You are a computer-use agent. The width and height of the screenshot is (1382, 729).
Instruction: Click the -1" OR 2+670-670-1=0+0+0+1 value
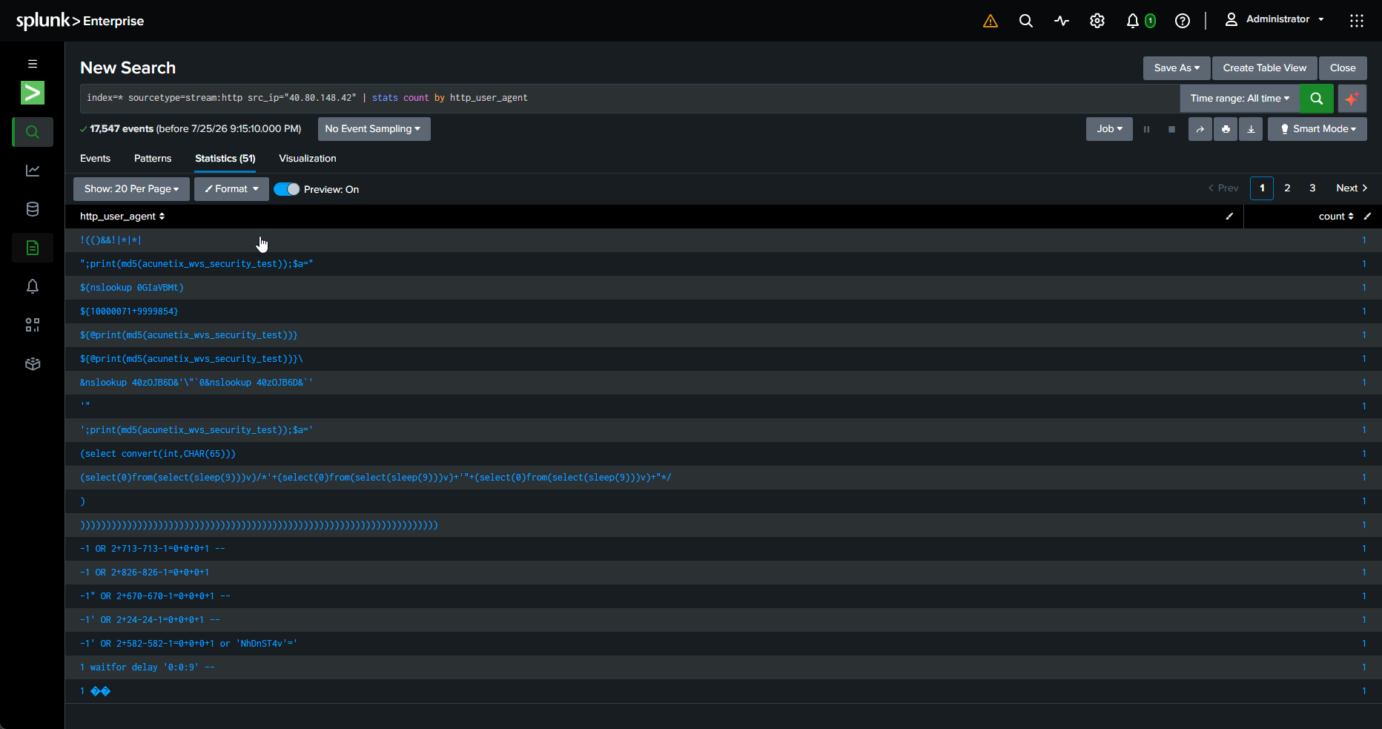point(155,596)
